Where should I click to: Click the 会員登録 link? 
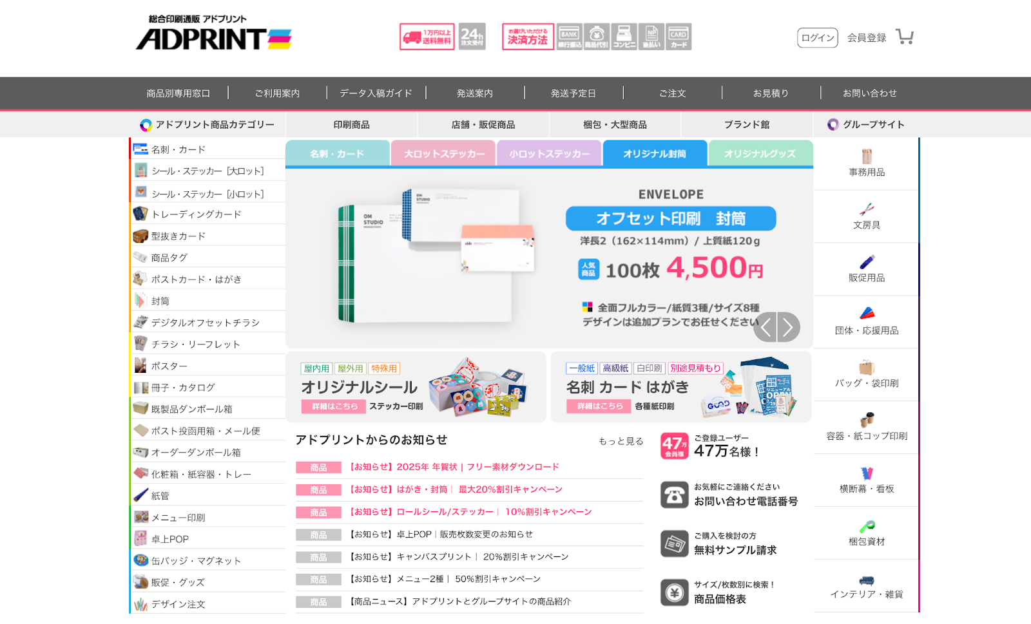(867, 38)
